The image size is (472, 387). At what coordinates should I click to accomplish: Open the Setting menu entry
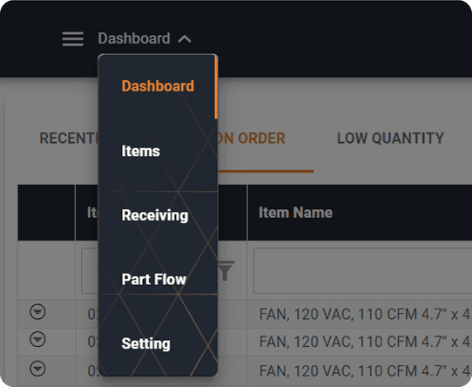click(146, 343)
